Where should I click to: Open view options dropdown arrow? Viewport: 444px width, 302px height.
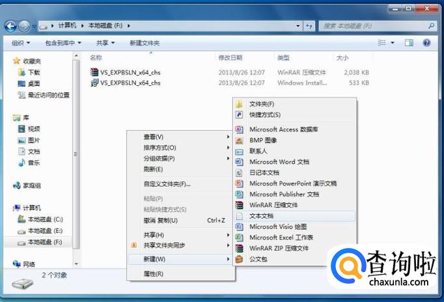point(393,43)
